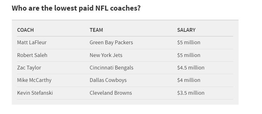Click Matt LaFleur's $5 million salary
This screenshot has width=262, height=114.
(189, 42)
